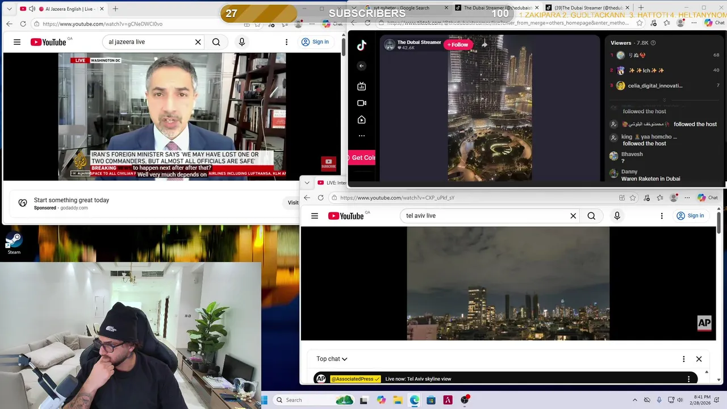727x409 pixels.
Task: Open Danny's chat message 'Waren Raketen in Dubai'
Action: [x=650, y=179]
